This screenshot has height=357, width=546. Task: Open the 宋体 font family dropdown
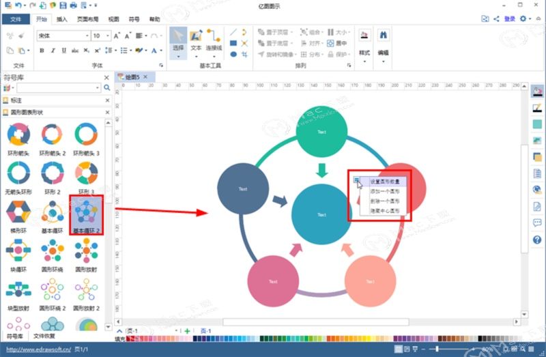click(87, 35)
